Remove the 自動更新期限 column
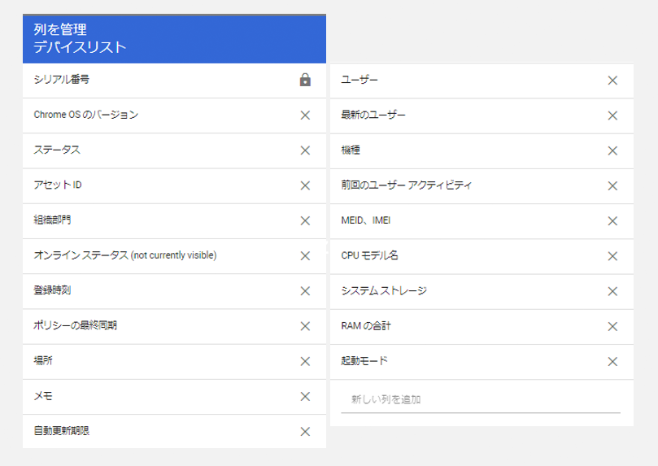 305,432
